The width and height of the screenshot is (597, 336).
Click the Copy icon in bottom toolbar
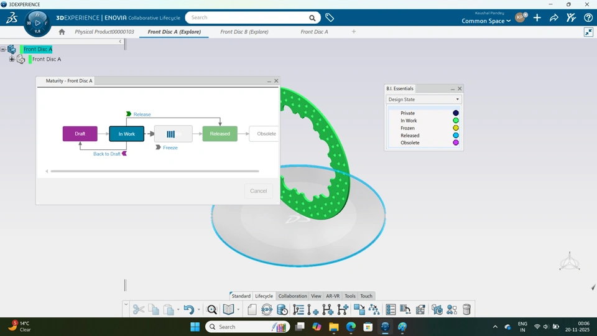[154, 309]
